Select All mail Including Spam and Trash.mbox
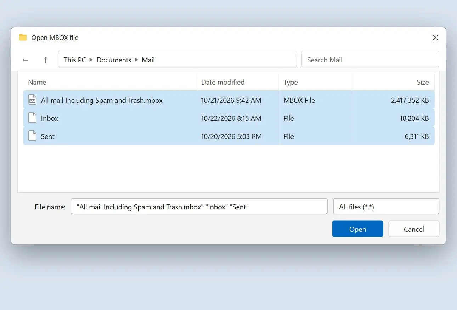The width and height of the screenshot is (457, 310). (x=102, y=100)
